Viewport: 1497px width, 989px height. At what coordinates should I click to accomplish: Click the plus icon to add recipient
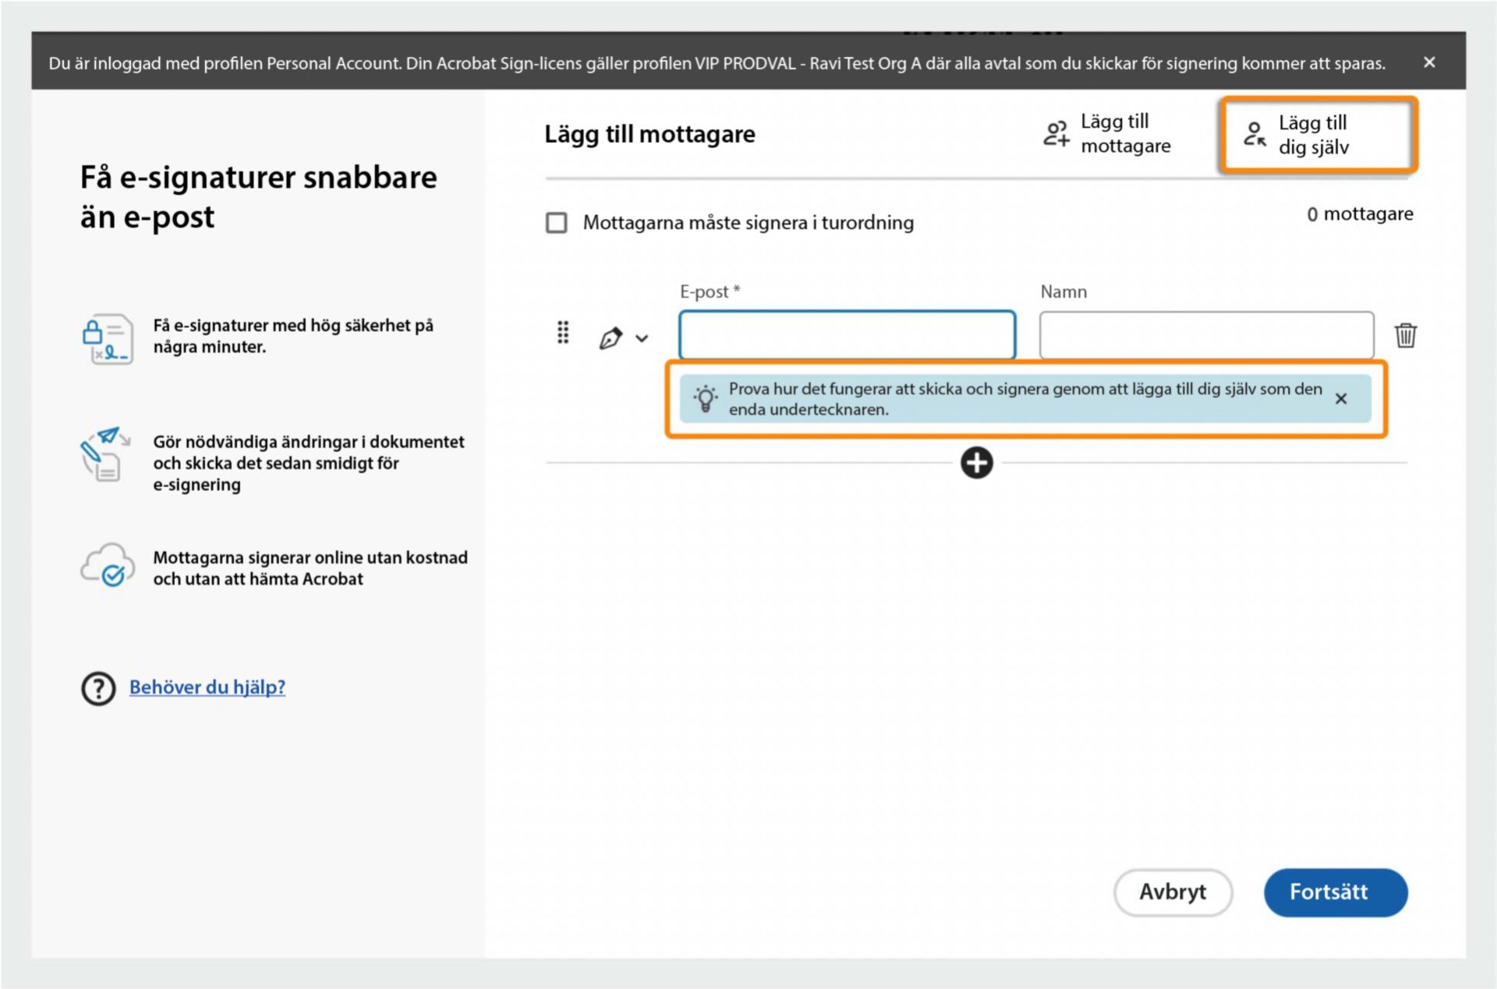point(976,463)
